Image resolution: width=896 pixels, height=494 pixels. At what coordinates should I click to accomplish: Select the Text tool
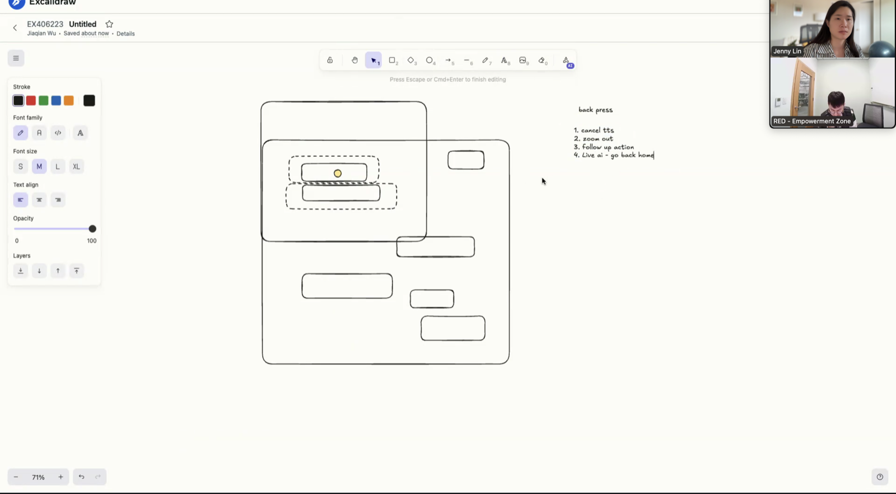tap(505, 60)
